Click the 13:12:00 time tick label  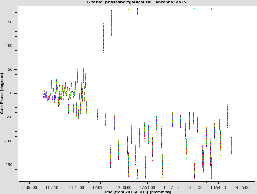coord(171,187)
